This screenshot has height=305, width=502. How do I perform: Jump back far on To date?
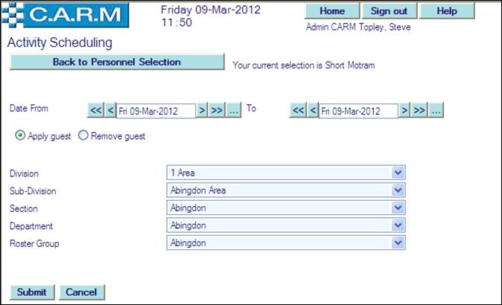[298, 110]
